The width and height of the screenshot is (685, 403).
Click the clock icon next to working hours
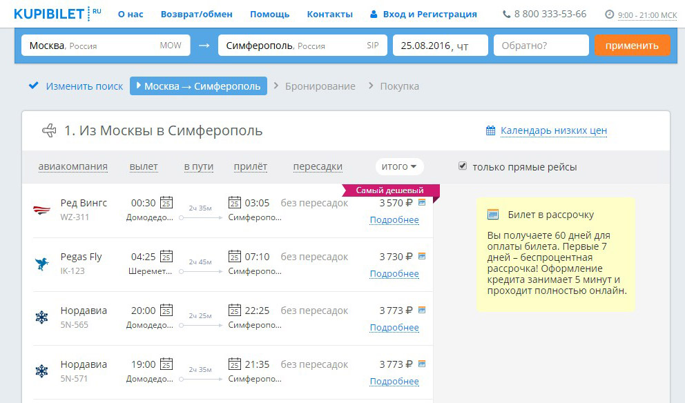610,14
